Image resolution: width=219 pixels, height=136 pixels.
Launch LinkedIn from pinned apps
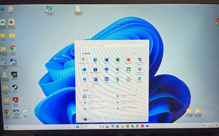[x=106, y=79]
